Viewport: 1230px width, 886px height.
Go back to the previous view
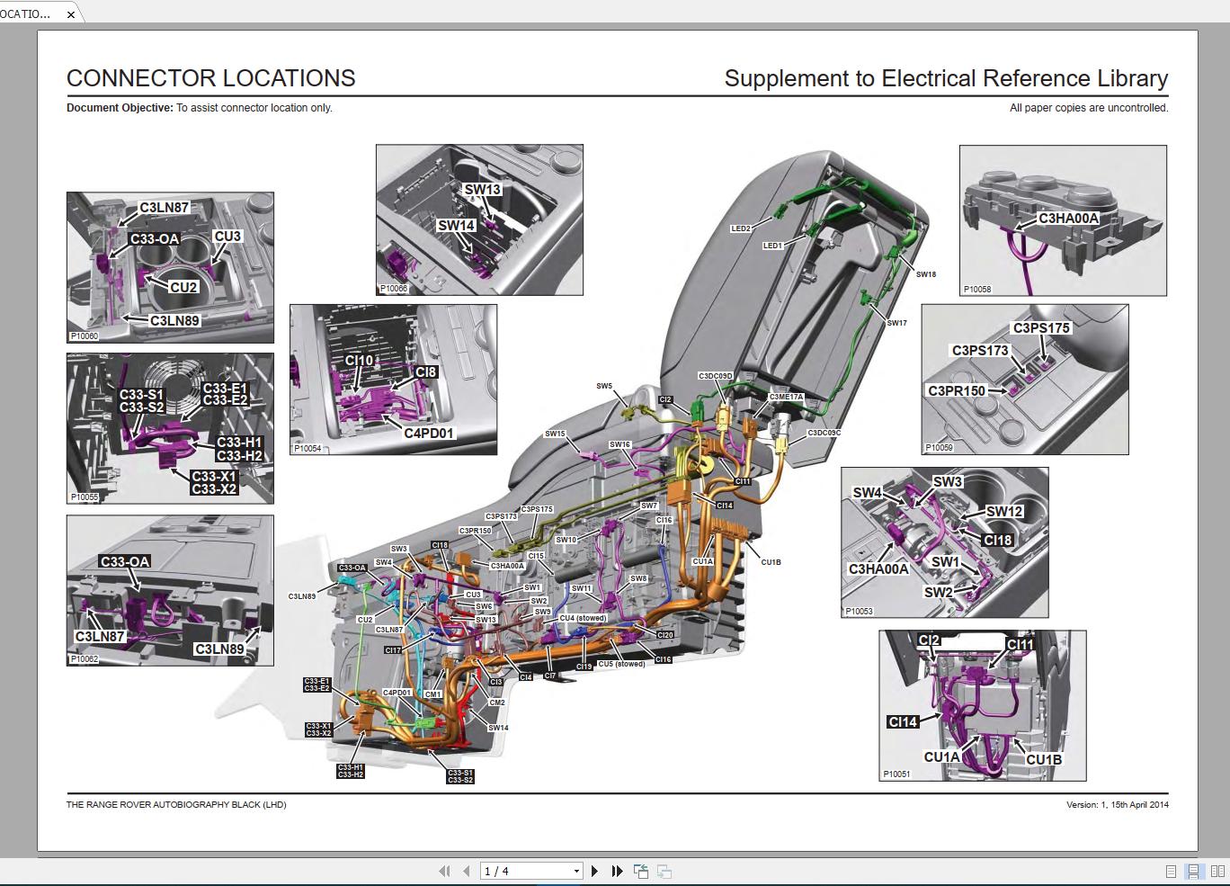tap(641, 871)
